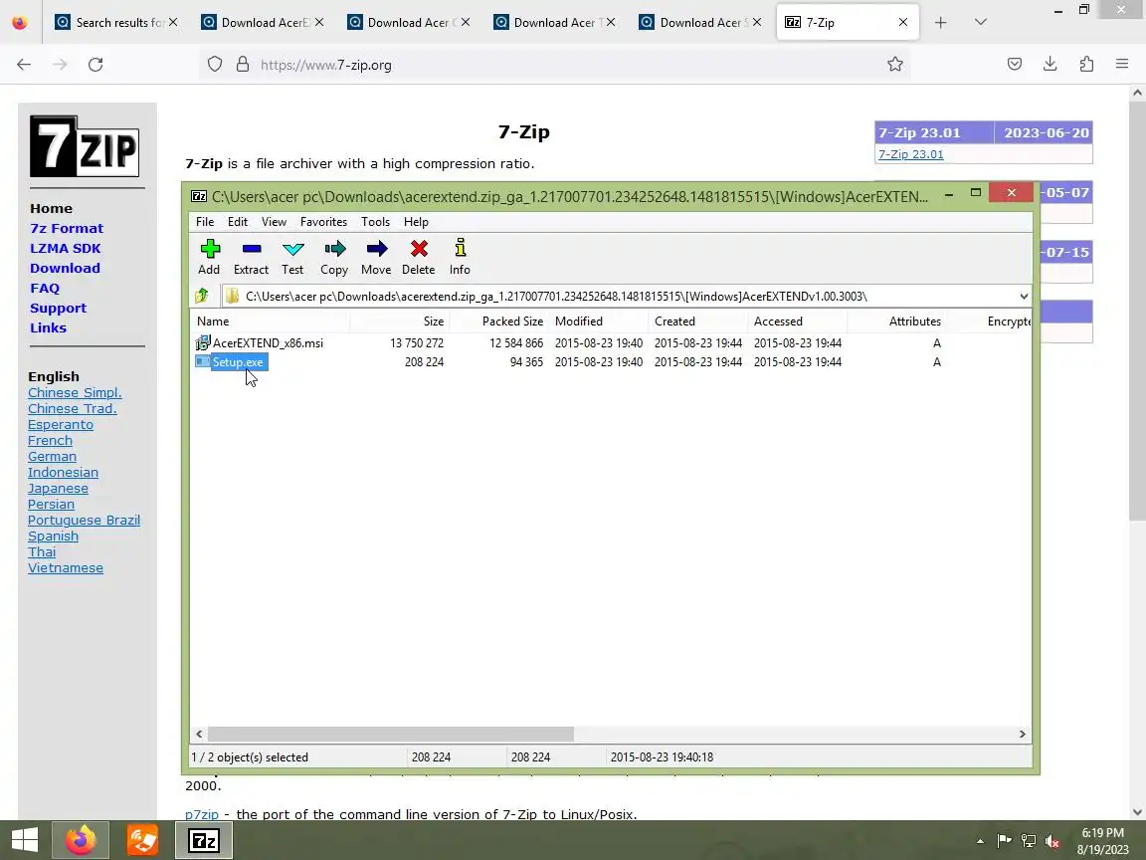Image resolution: width=1146 pixels, height=860 pixels.
Task: Click horizontal scrollbar left arrow in 7-Zip
Action: (200, 734)
